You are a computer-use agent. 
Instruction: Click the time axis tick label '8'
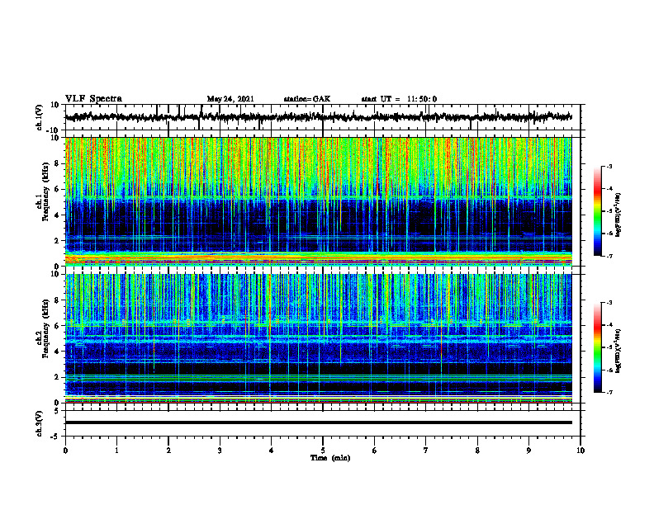477,451
